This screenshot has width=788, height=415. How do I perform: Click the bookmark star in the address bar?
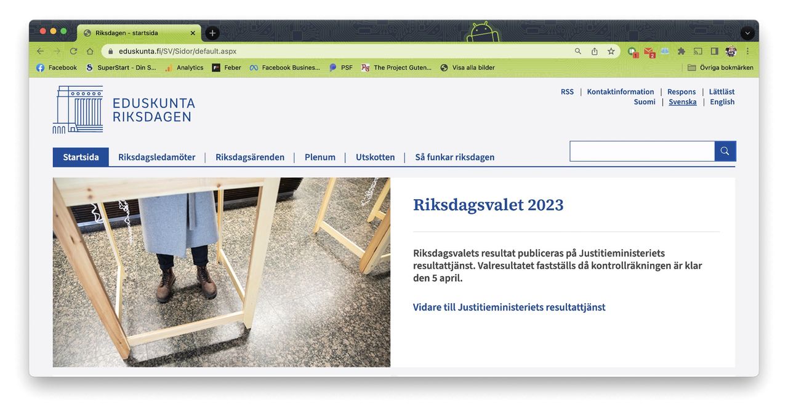610,51
